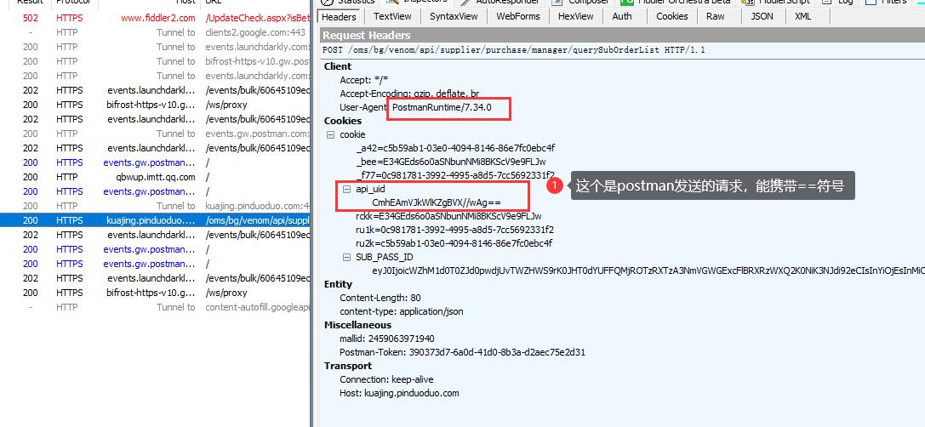
Task: Open the XML inspector tab
Action: coord(802,16)
